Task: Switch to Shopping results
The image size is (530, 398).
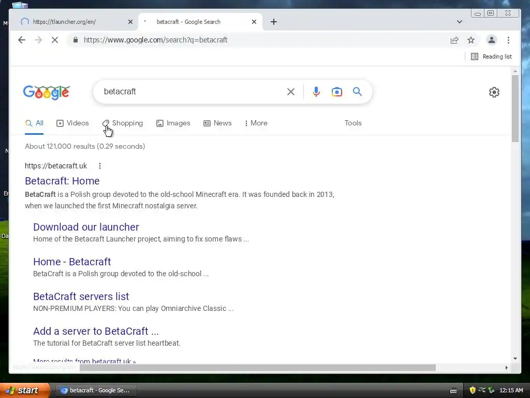Action: pos(123,123)
